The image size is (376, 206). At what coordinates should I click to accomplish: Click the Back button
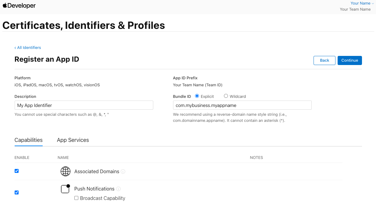tap(325, 60)
